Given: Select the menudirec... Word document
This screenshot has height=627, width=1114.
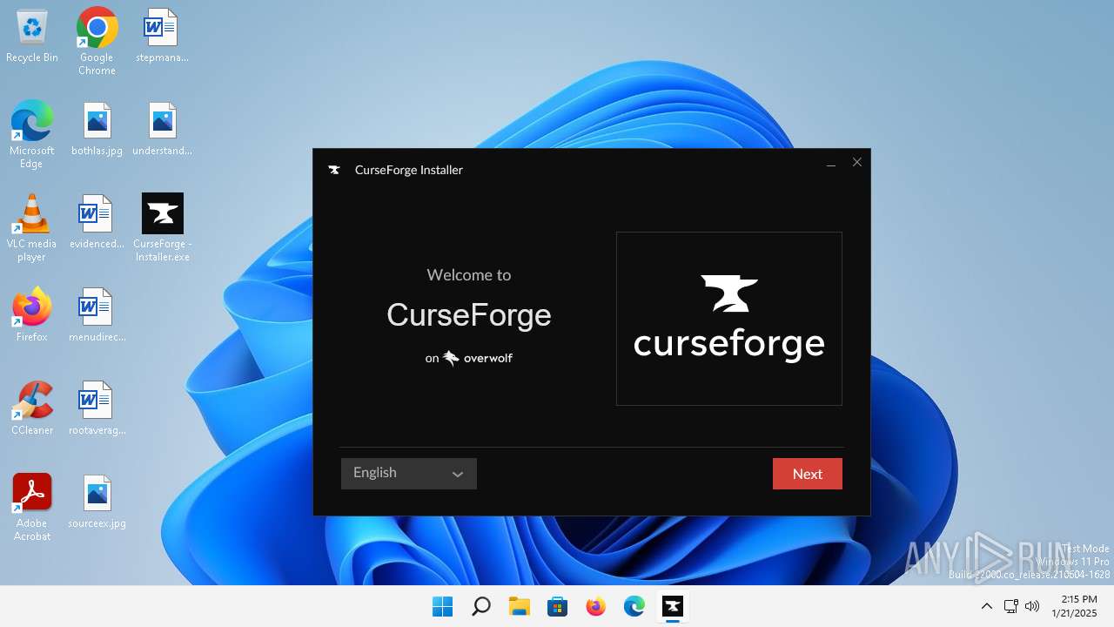Looking at the screenshot, I should tap(97, 316).
